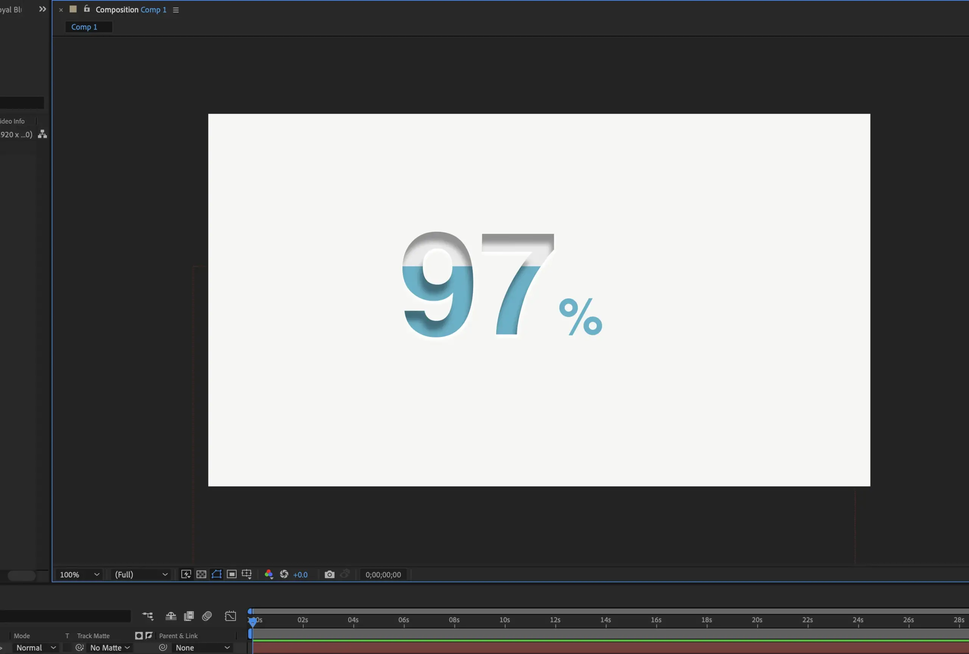This screenshot has height=654, width=969.
Task: Click the current time display field
Action: [x=383, y=574]
